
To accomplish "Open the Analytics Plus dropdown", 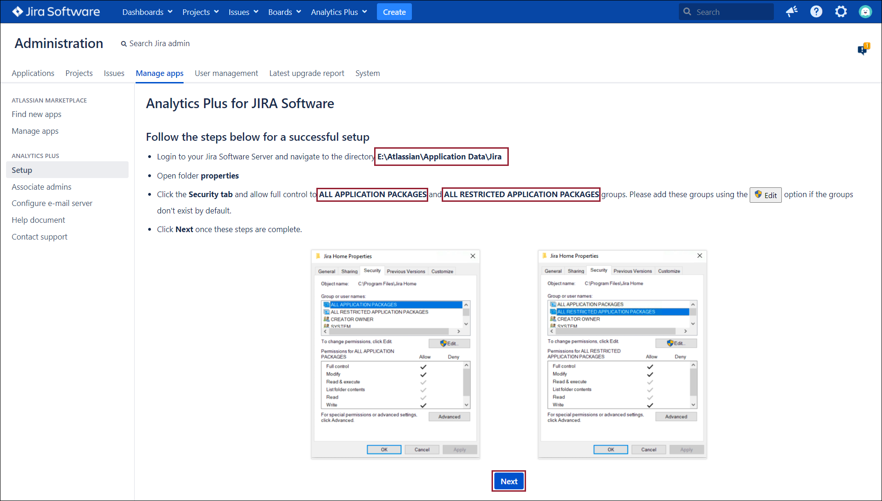I will click(x=339, y=12).
